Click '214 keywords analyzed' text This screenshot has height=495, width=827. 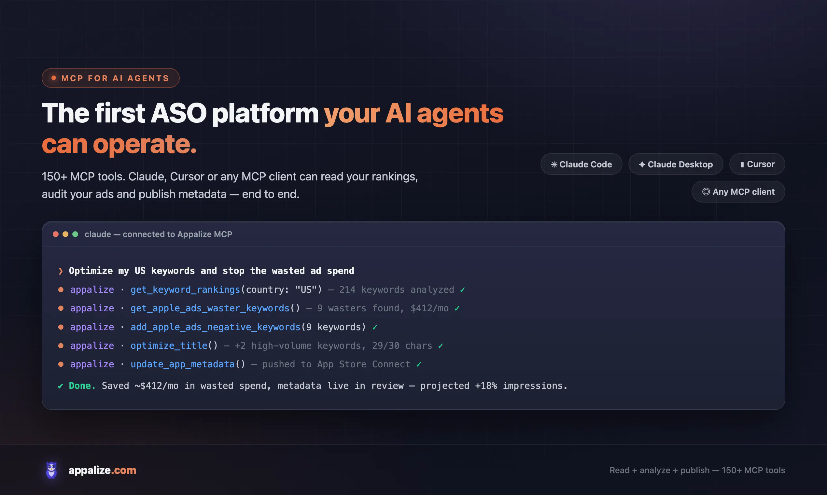[x=397, y=290]
